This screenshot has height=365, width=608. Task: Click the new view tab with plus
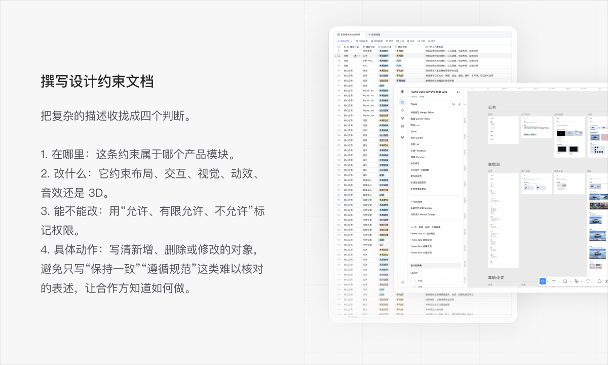coord(374,34)
